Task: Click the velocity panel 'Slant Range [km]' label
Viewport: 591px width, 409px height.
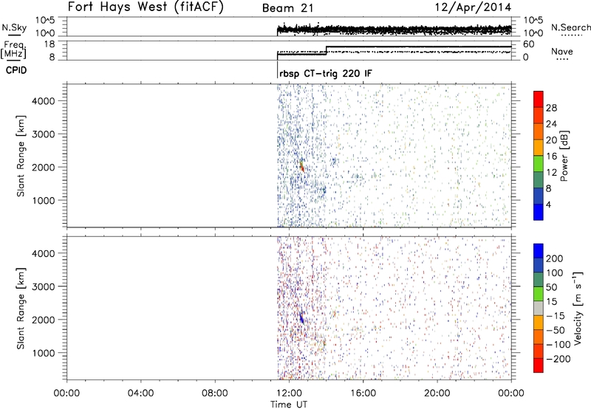Action: pos(21,309)
